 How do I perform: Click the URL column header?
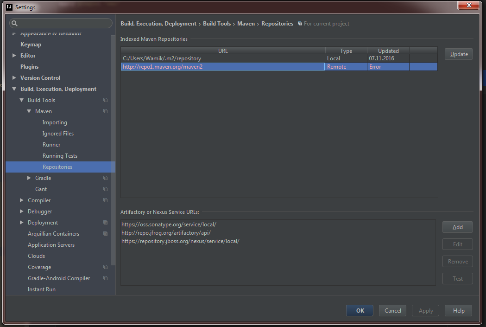[x=223, y=51]
